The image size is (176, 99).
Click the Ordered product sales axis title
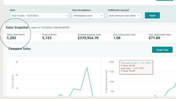coord(106,81)
